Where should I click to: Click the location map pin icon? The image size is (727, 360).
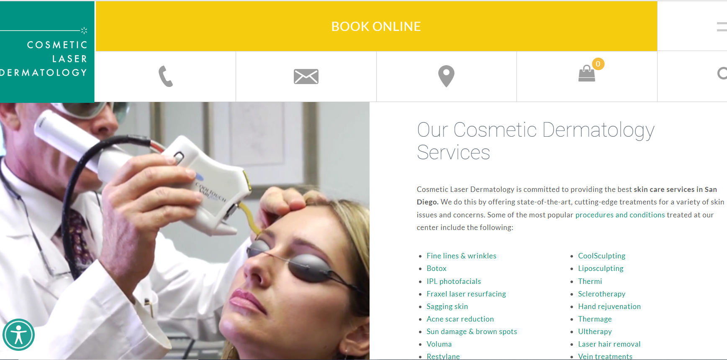coord(446,77)
